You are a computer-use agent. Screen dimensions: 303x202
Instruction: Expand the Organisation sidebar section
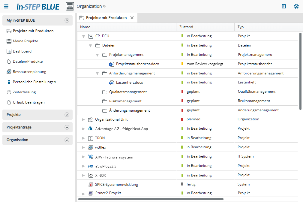[x=67, y=140]
